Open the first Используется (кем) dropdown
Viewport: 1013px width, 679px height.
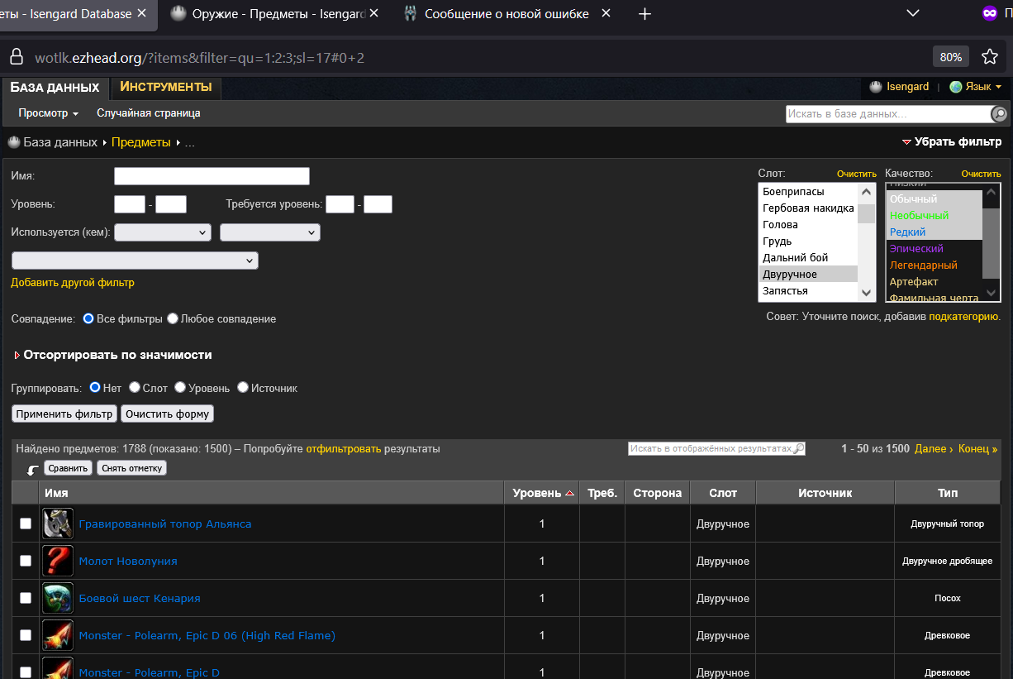[x=163, y=232]
